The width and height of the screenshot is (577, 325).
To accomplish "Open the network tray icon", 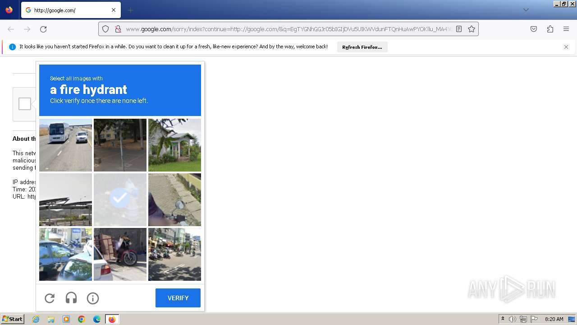I will click(523, 319).
